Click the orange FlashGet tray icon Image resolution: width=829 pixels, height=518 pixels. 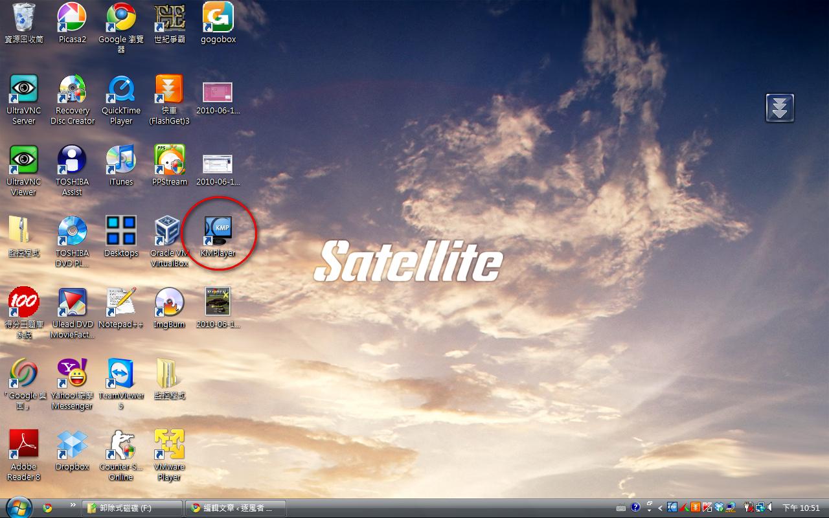(696, 508)
